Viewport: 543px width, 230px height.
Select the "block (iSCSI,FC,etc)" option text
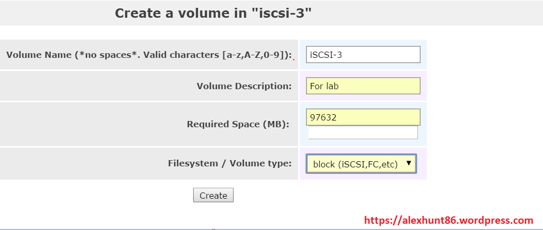[355, 164]
